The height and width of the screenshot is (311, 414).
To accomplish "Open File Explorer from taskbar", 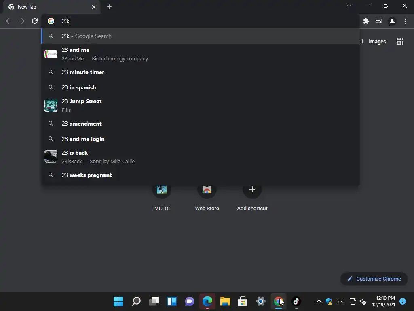I will 225,301.
